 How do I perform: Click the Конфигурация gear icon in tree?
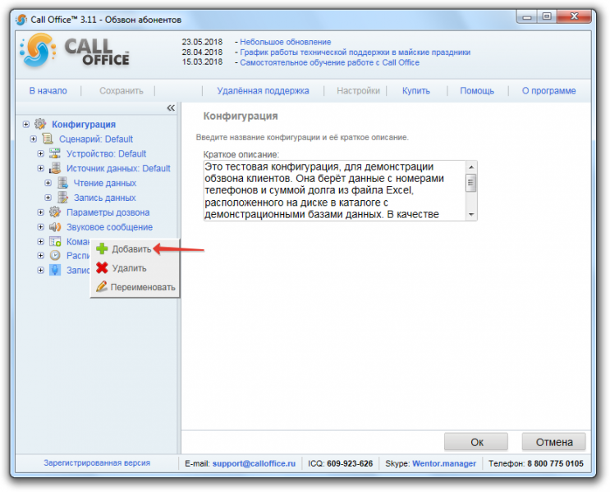(40, 124)
